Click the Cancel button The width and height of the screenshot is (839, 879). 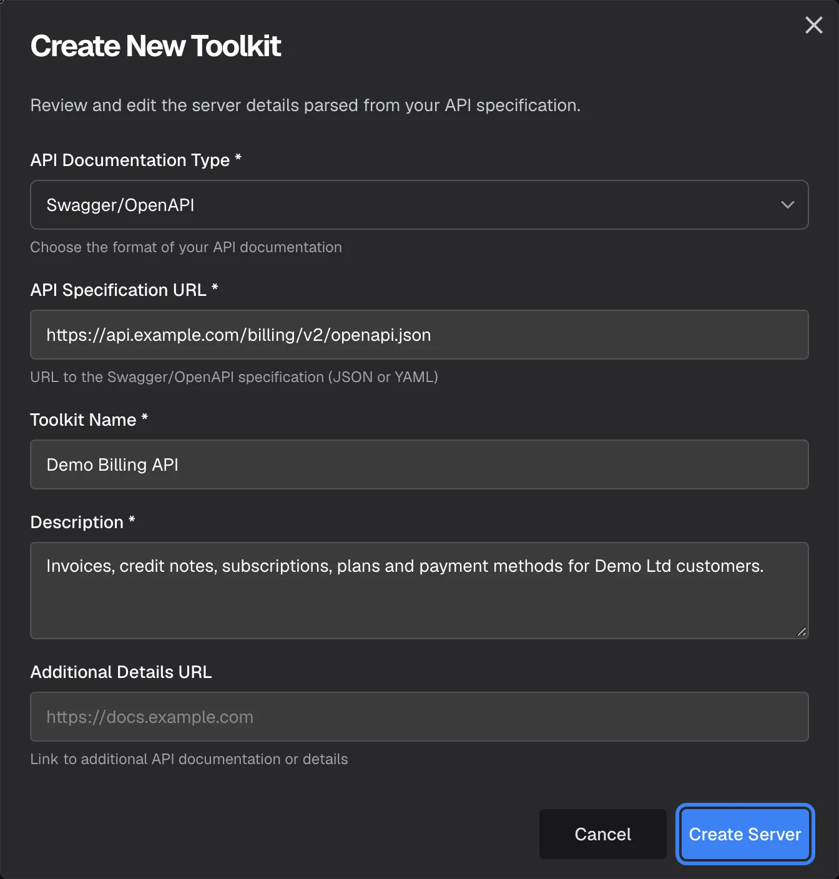coord(603,834)
